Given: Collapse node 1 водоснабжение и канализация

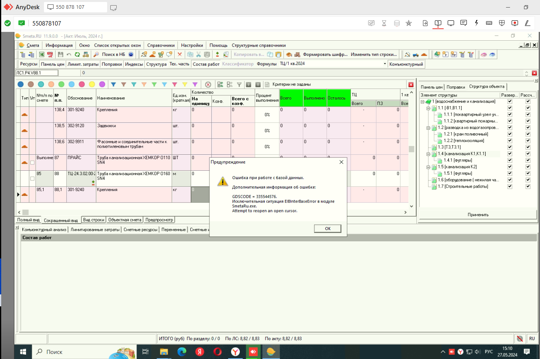Looking at the screenshot, I should tap(422, 101).
